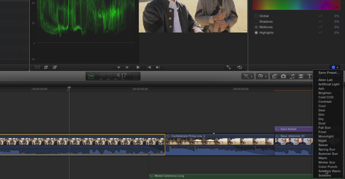Choose the Moonlight color preset
345x179 pixels.
coord(326,136)
